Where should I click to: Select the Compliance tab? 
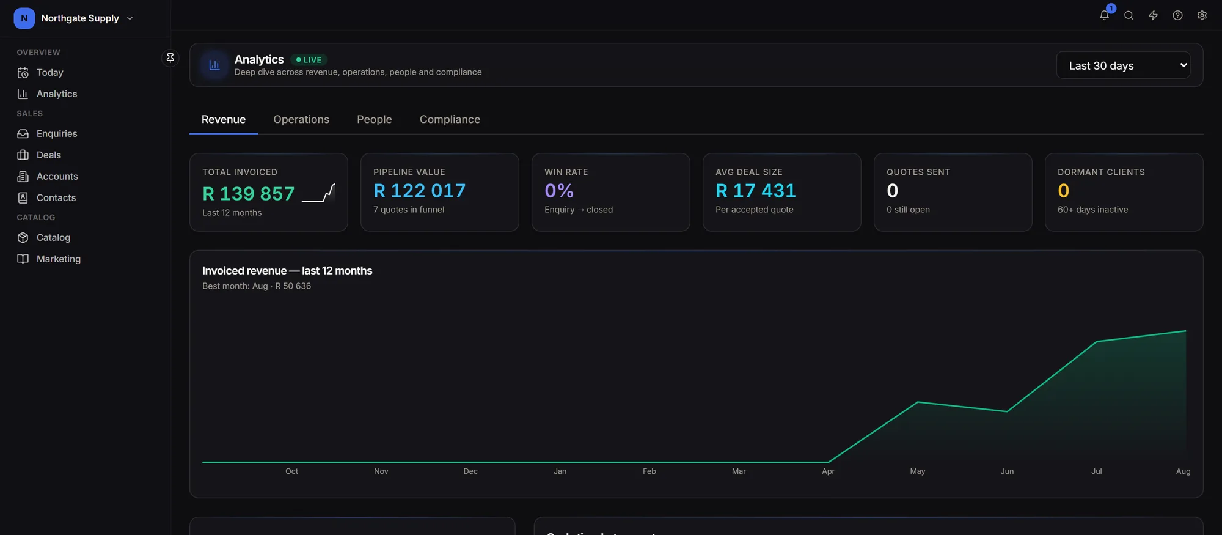tap(450, 120)
